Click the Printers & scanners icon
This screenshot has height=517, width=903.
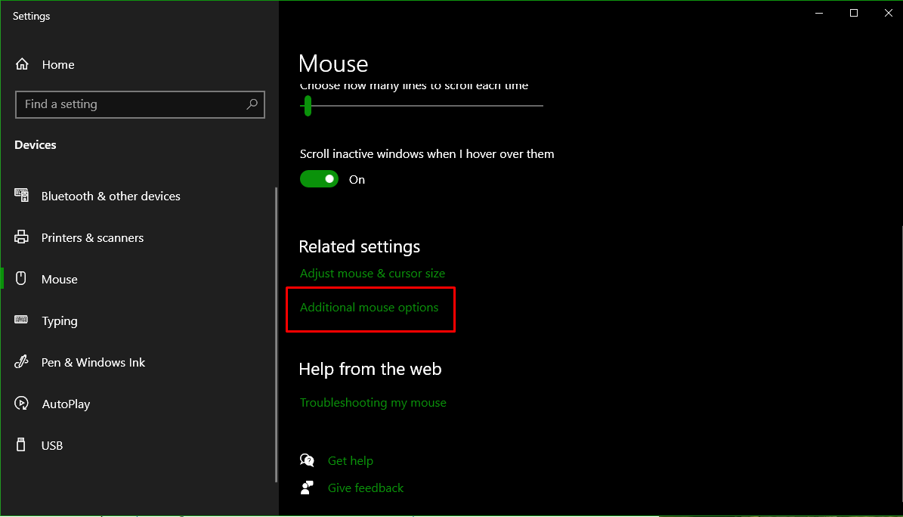(21, 237)
